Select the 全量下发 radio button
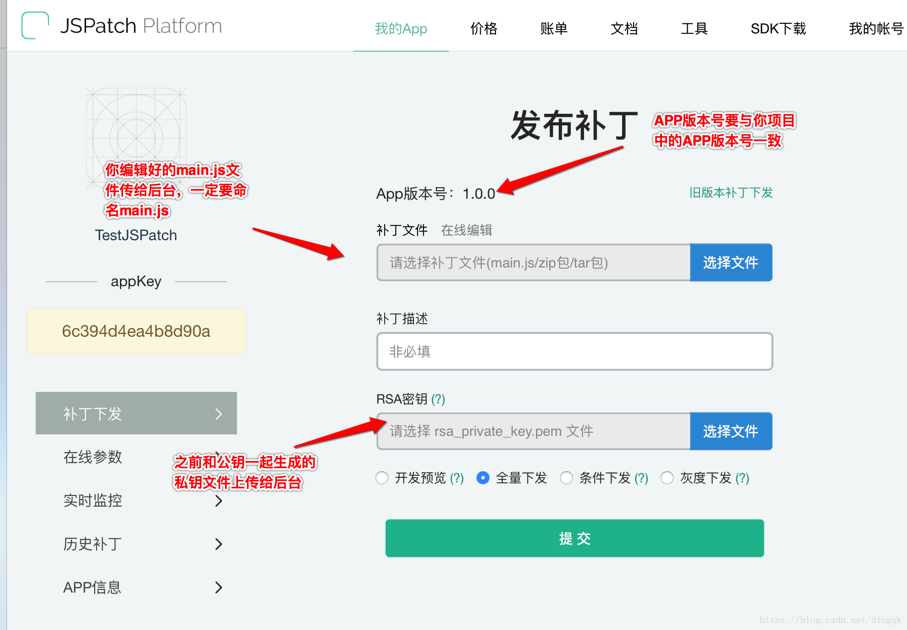This screenshot has width=907, height=630. (x=483, y=478)
